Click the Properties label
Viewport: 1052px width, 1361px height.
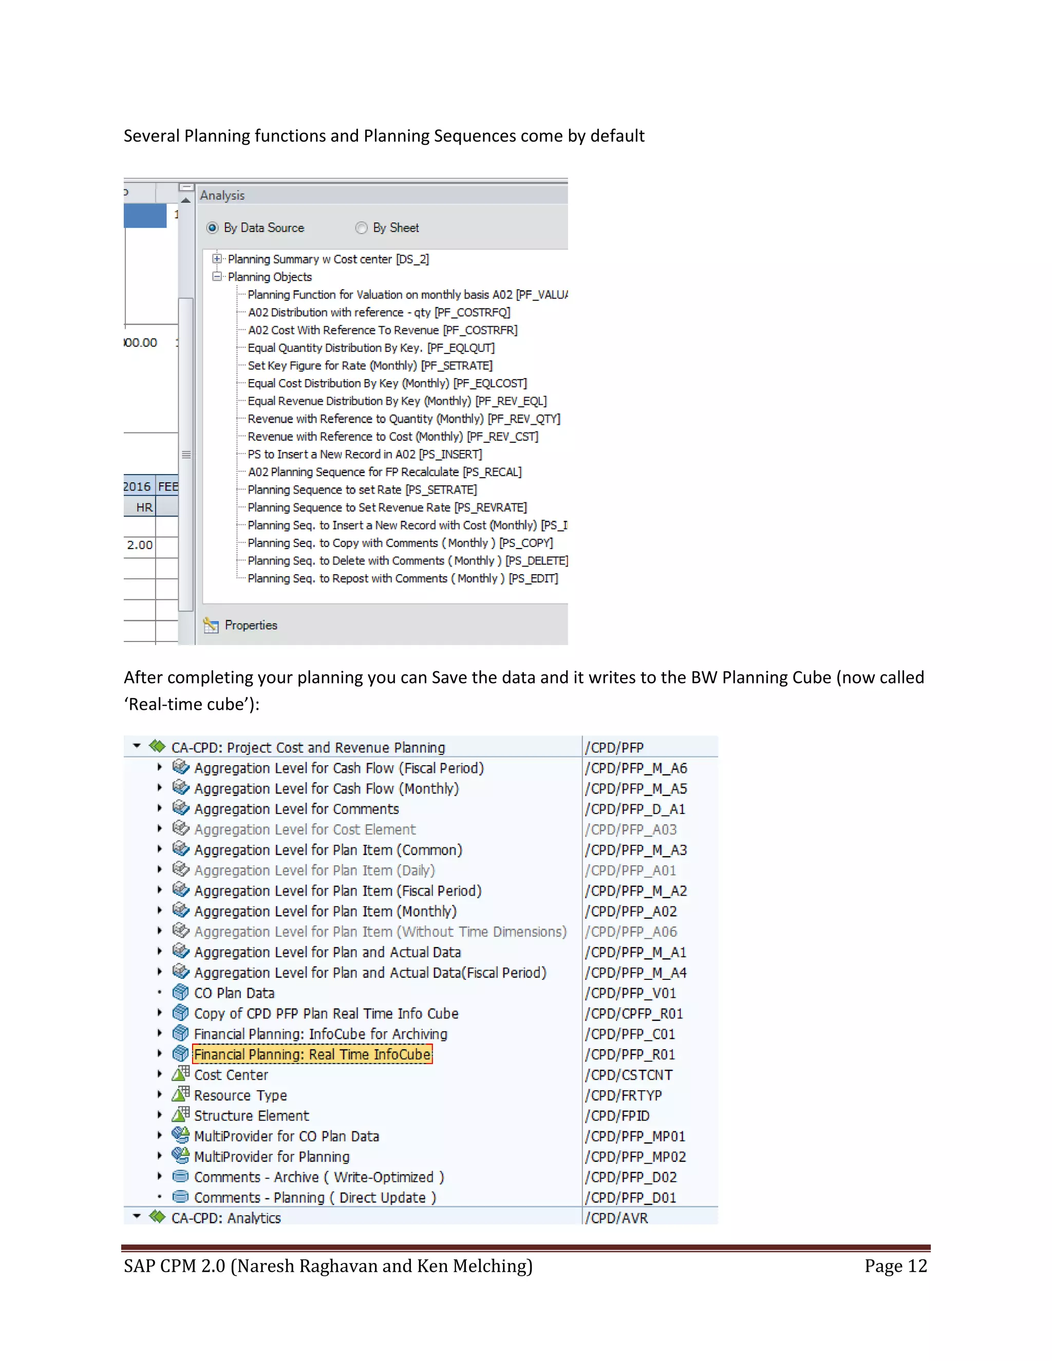coord(251,625)
